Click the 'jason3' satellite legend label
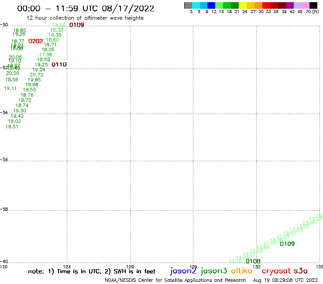 (x=214, y=271)
